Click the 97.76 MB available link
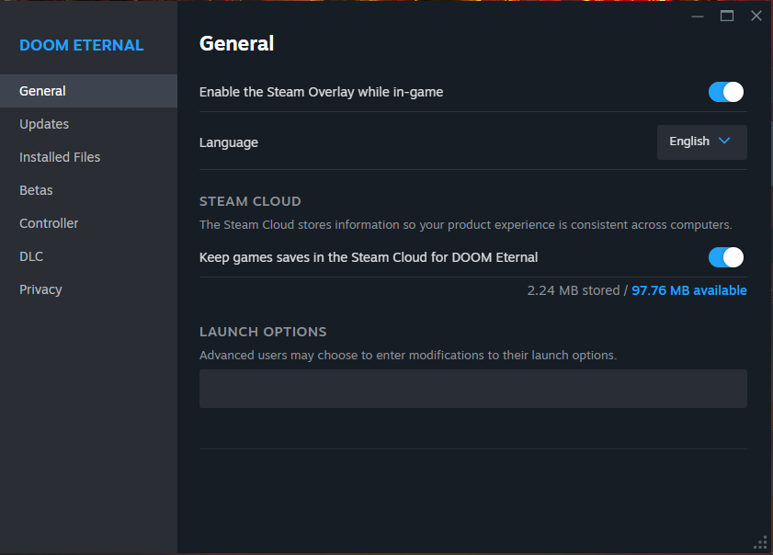Viewport: 773px width, 555px height. point(688,289)
